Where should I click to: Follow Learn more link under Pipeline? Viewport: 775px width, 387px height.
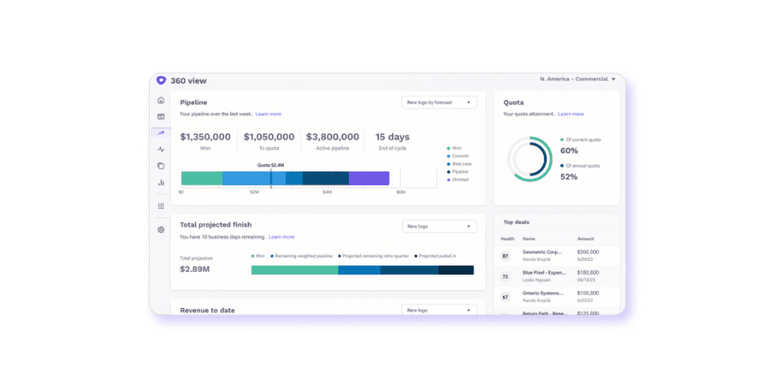(269, 114)
